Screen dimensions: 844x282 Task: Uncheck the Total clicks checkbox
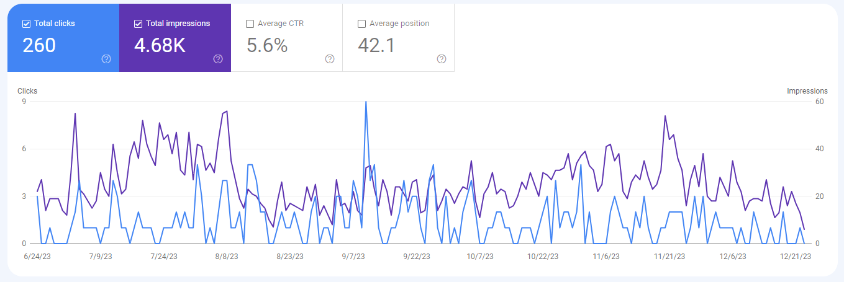(26, 24)
